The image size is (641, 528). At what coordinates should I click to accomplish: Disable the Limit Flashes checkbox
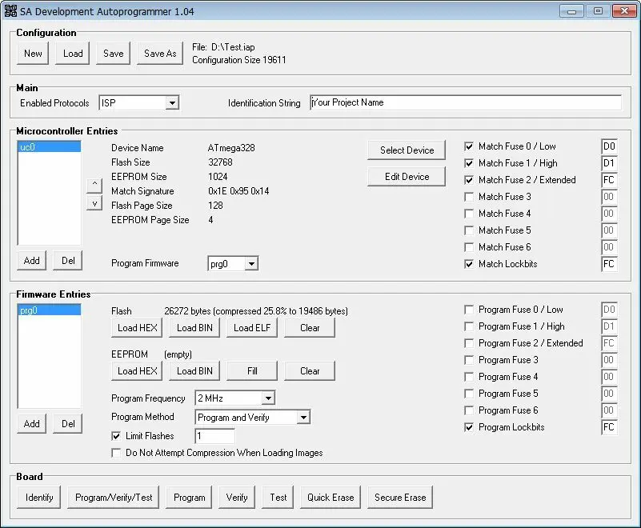pos(116,436)
